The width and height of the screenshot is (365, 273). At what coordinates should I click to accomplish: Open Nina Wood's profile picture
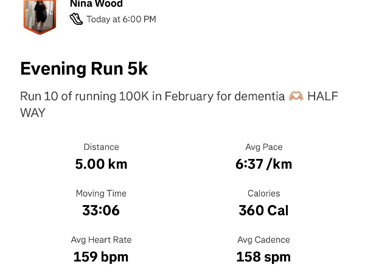coord(40,16)
